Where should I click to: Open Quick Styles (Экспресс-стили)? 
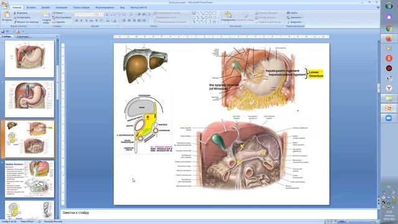tap(245, 17)
